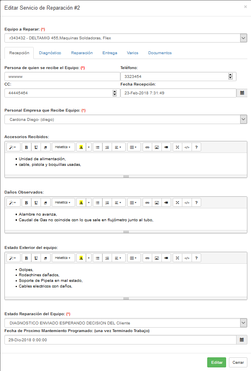Toggle bold in Accesorios Recibidos editor
The image size is (251, 371).
click(27, 147)
